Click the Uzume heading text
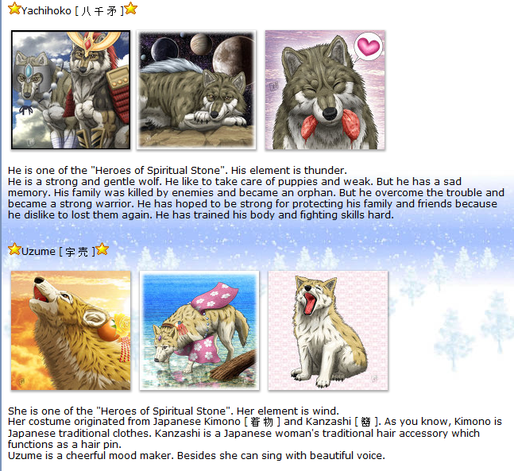 click(x=38, y=252)
